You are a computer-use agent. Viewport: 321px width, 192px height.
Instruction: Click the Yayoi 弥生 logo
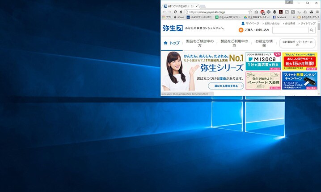click(x=173, y=28)
